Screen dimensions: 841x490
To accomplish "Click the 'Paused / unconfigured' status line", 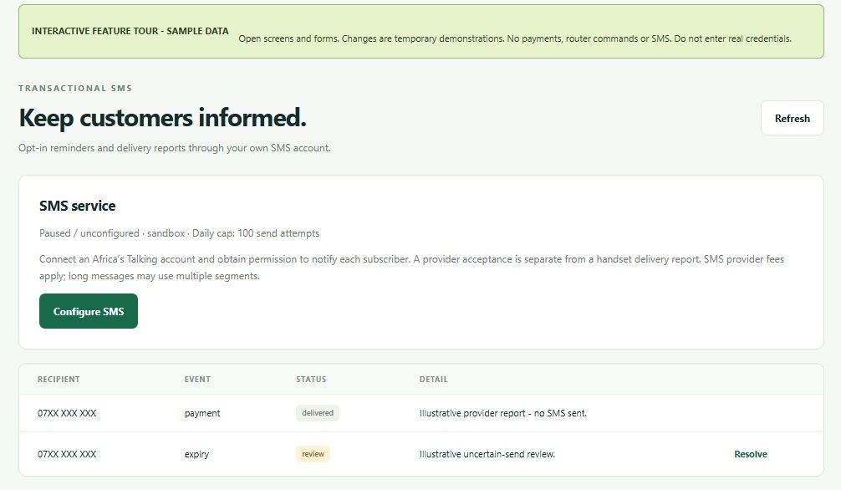I will tap(179, 233).
